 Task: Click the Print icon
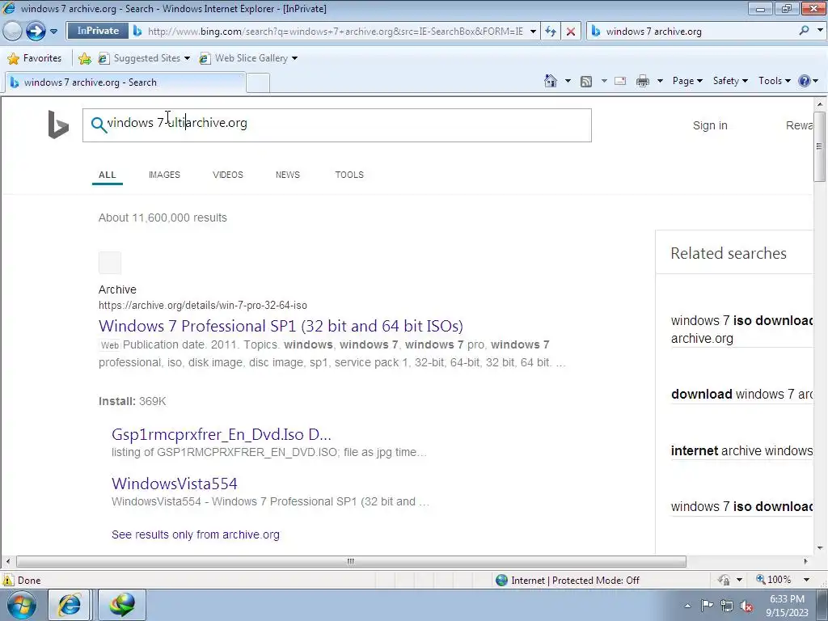[x=643, y=81]
